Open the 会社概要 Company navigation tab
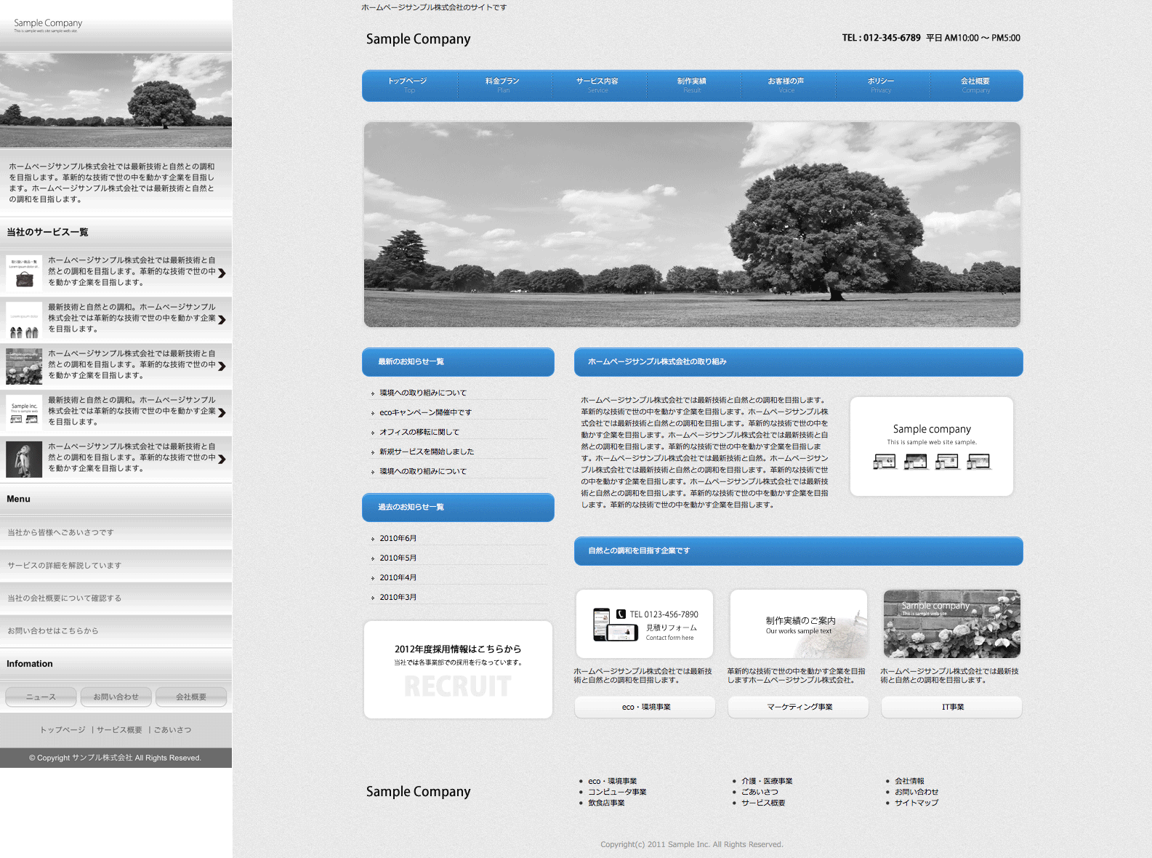 coord(975,85)
